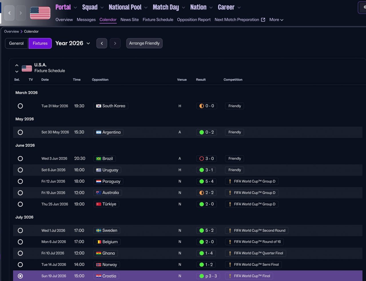Viewport: 366px width, 281px height.
Task: Click the Brazil flag icon
Action: 99,159
